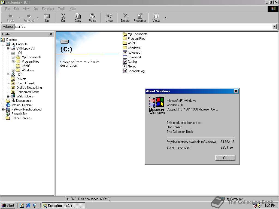Open the File menu
This screenshot has height=209, width=279.
(7, 9)
